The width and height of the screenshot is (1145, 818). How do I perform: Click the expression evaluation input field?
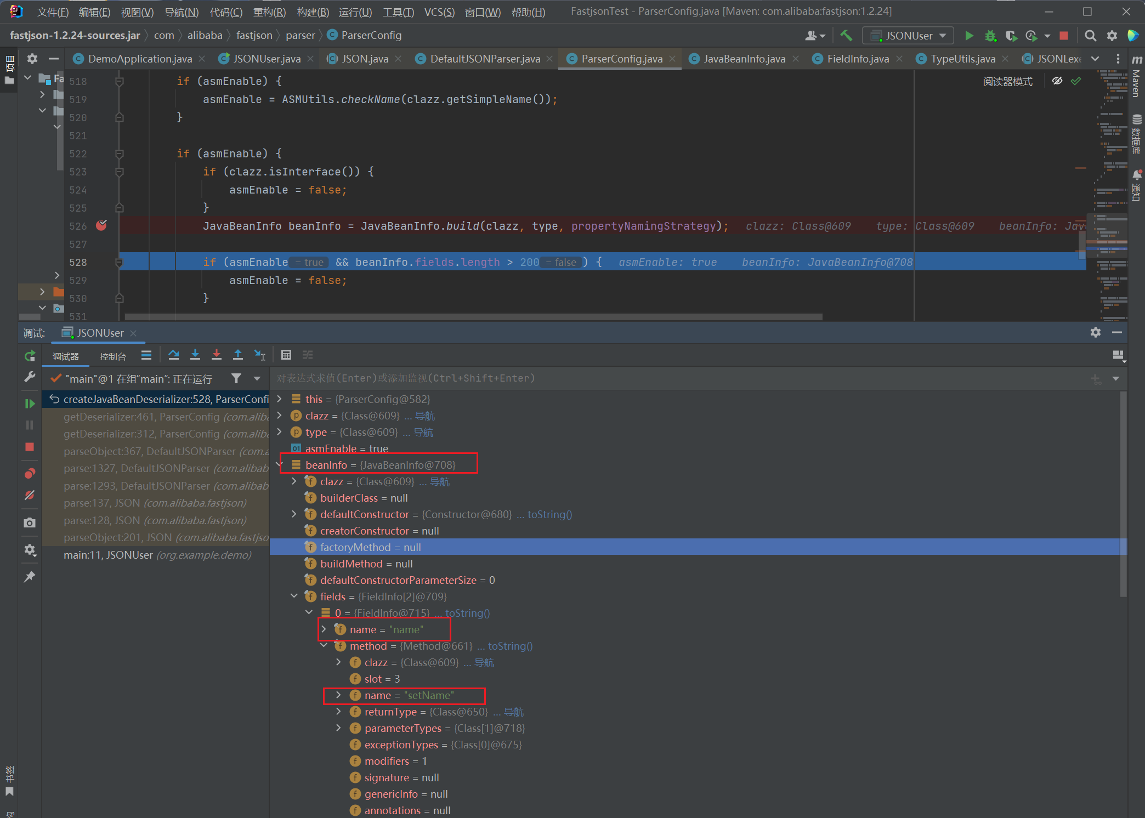click(658, 378)
